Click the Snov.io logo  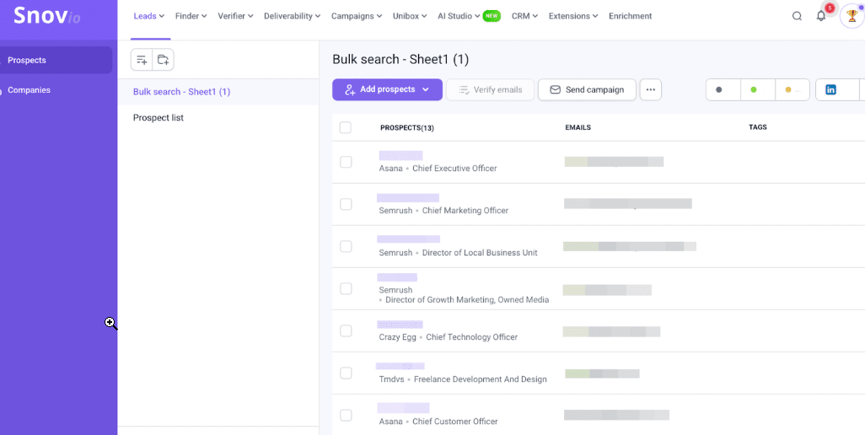(x=46, y=16)
